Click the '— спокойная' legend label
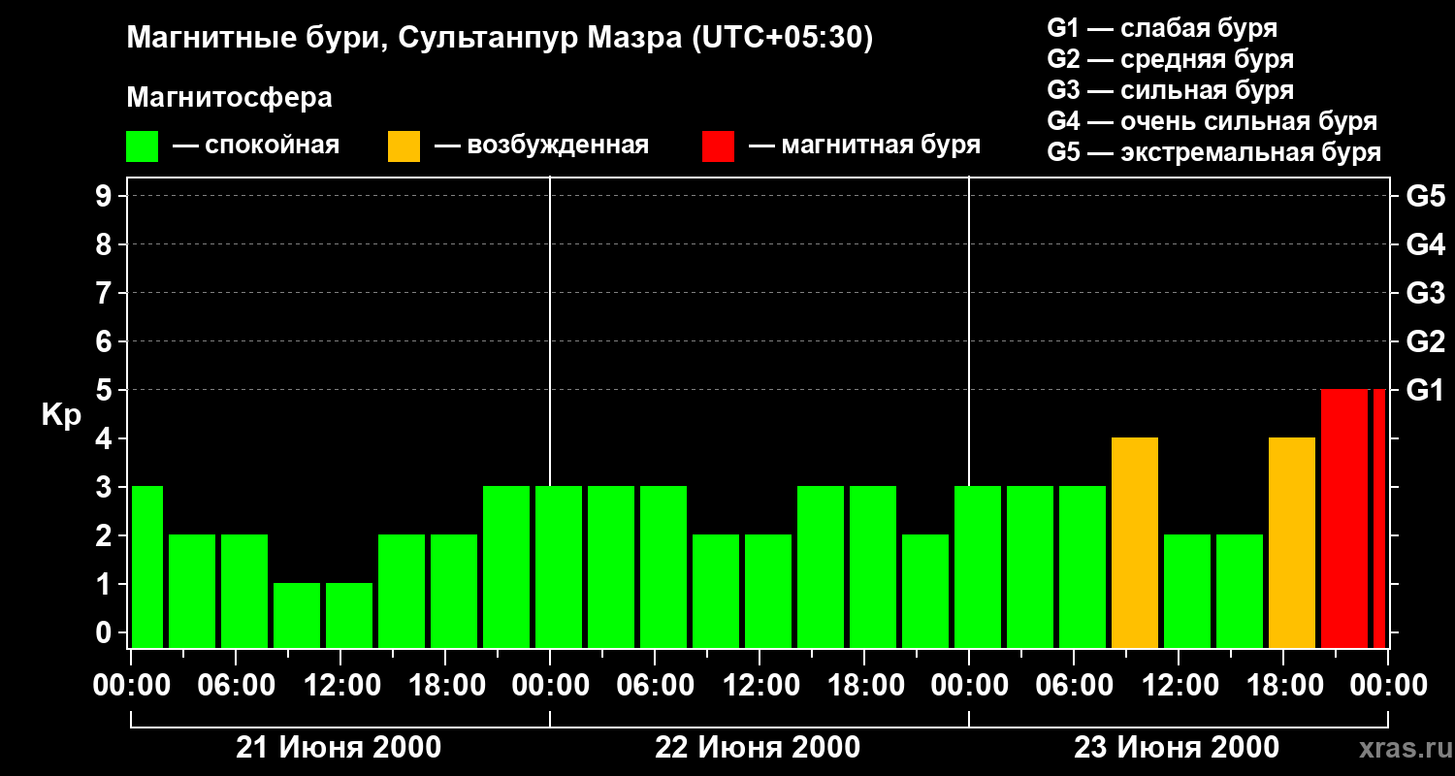Screen dimensions: 1455x776 click(x=256, y=145)
